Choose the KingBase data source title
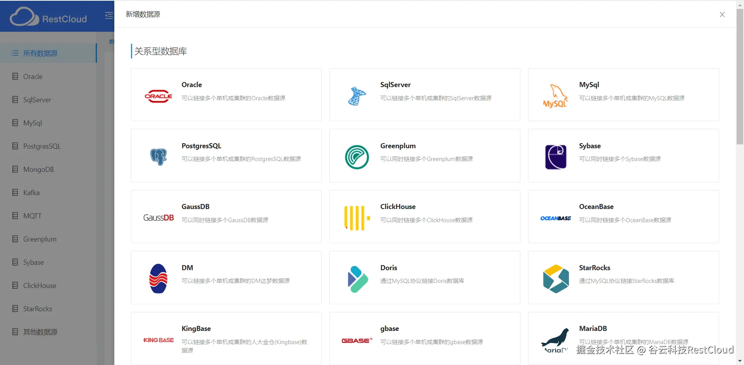Viewport: 744px width, 365px height. coord(196,329)
